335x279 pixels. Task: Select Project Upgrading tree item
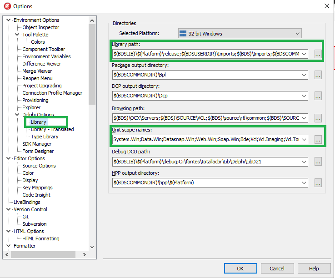[x=42, y=86]
